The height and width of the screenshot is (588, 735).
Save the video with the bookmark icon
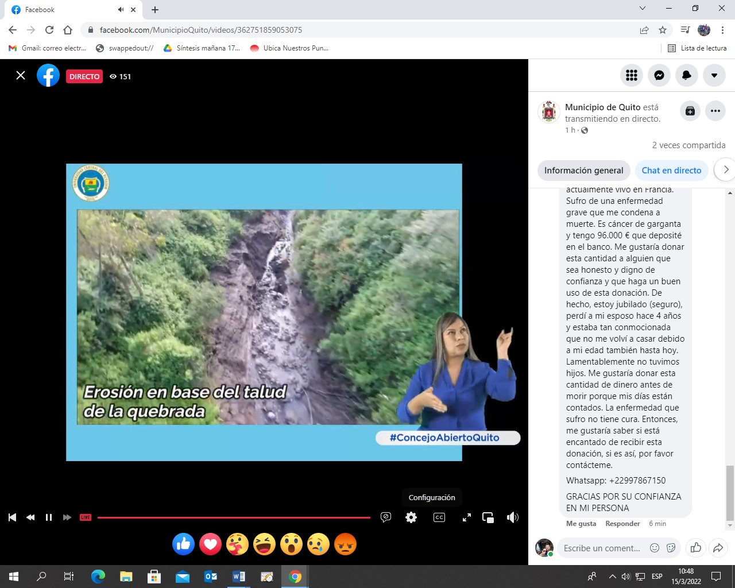(690, 111)
